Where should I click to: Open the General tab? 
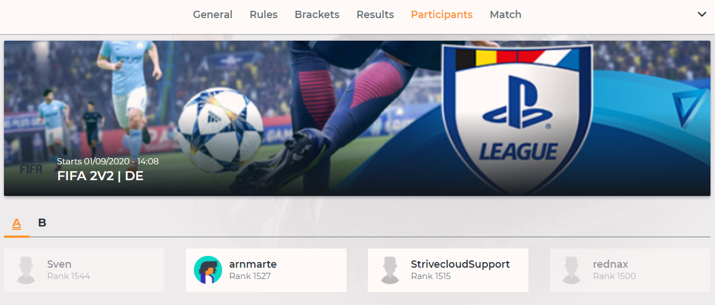tap(213, 15)
